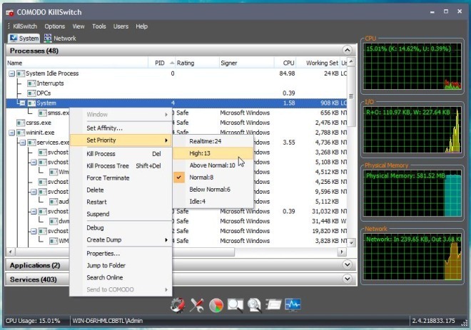Click the Interrupts process icon
This screenshot has height=330, width=471.
pos(31,83)
